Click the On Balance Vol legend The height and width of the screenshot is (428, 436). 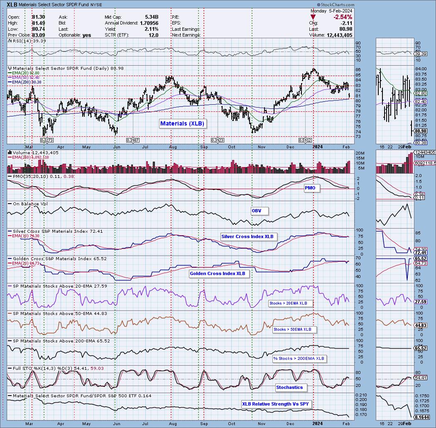28,204
